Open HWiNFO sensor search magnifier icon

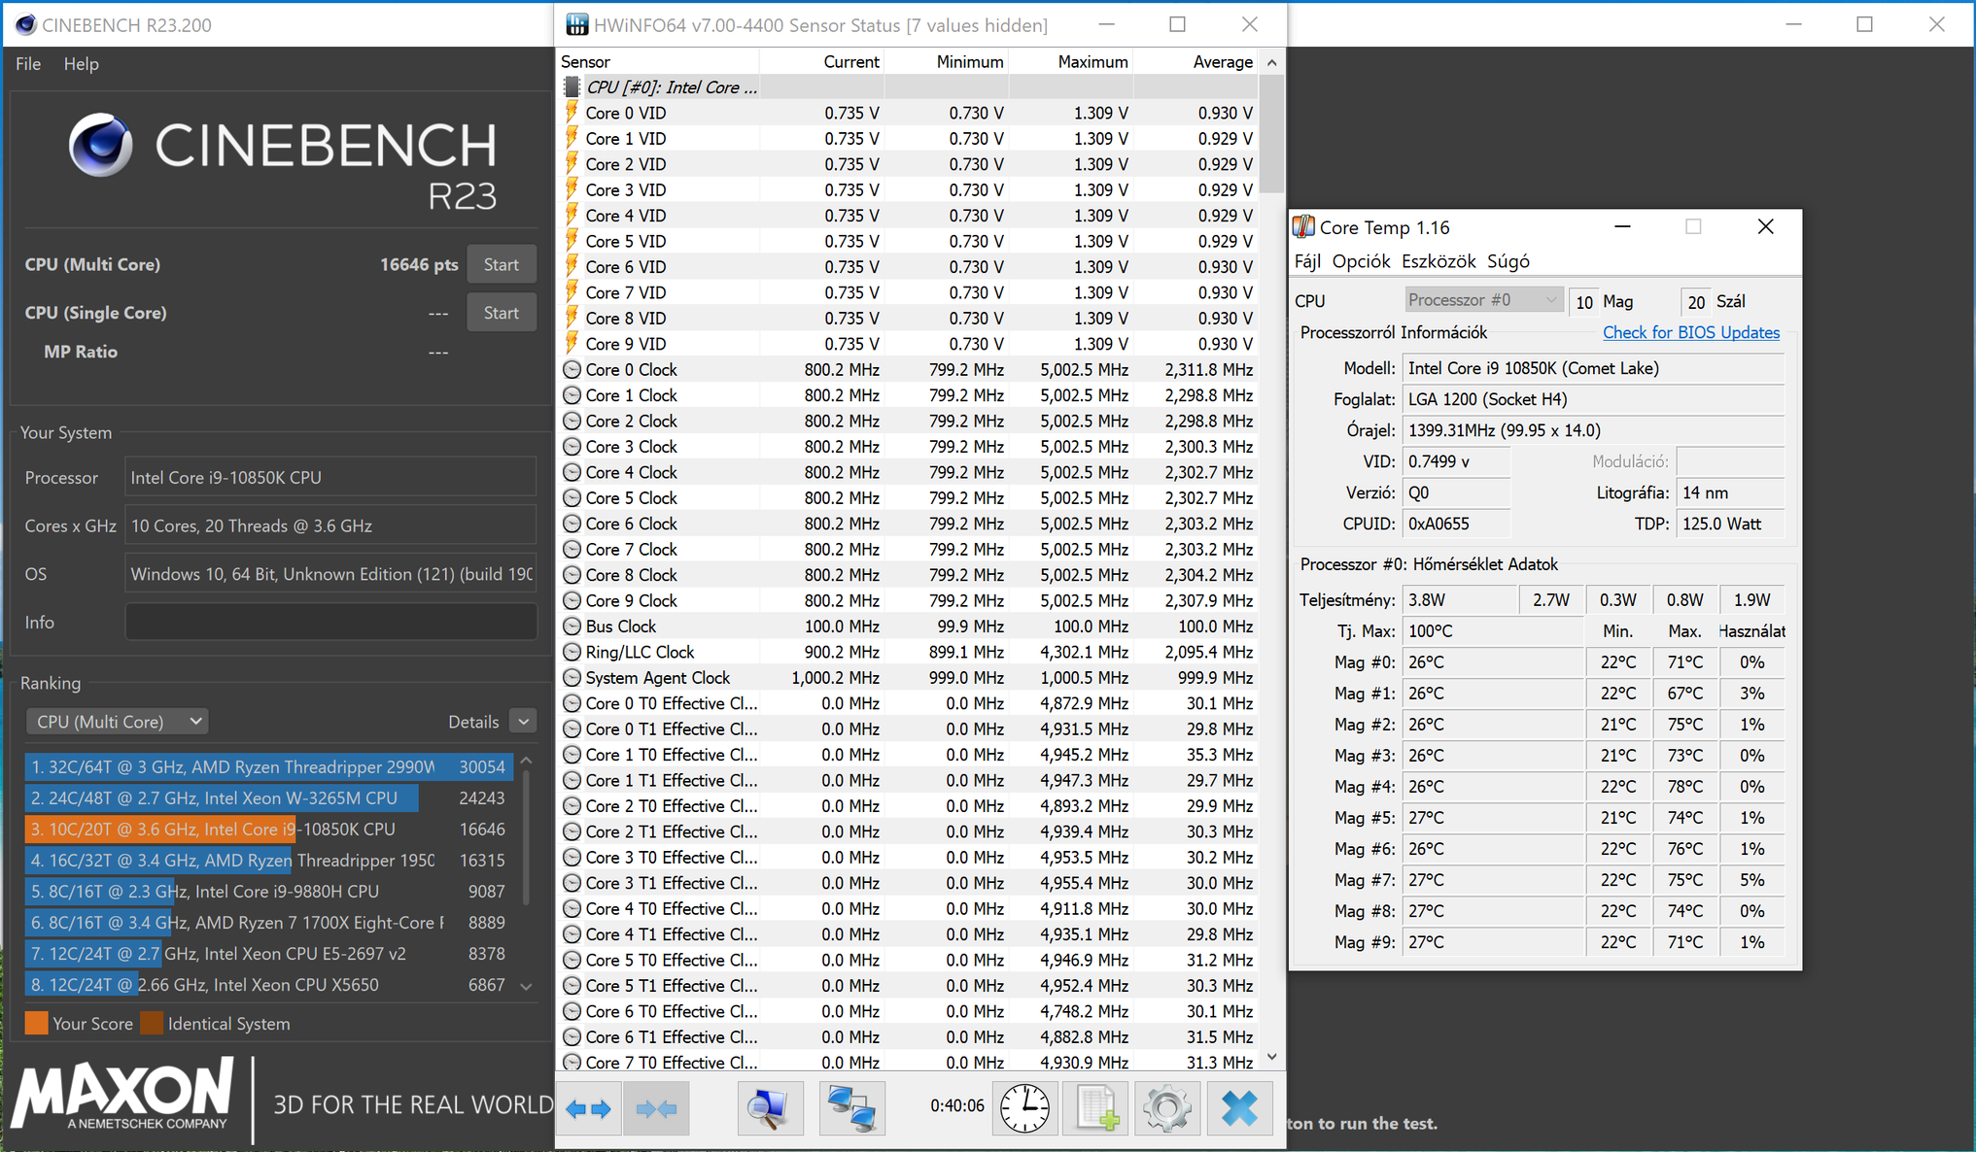click(770, 1108)
